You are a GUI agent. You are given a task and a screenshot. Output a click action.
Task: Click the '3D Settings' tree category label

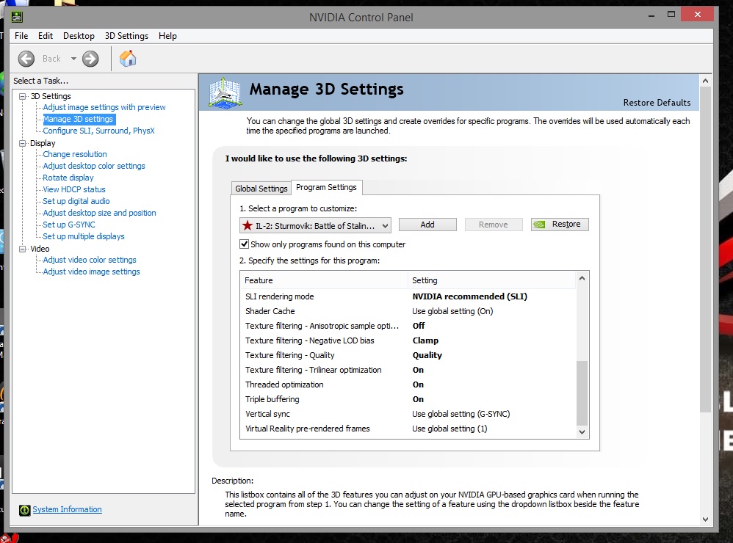click(x=51, y=96)
